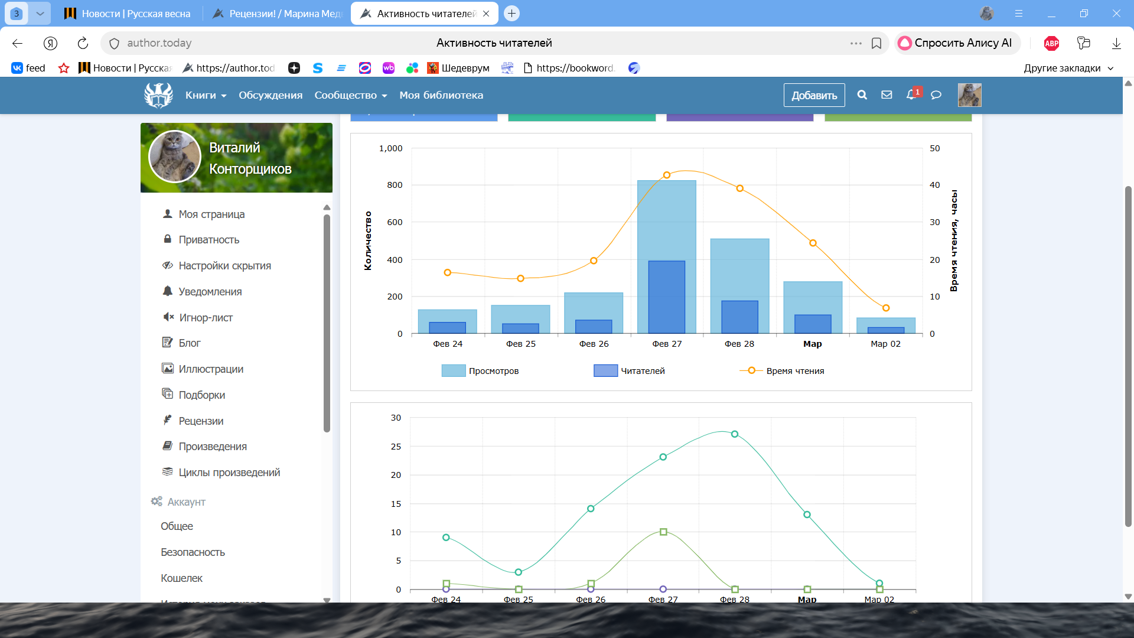This screenshot has height=638, width=1134.
Task: Expand Другие закладки bookmarks folder
Action: pyautogui.click(x=1068, y=68)
